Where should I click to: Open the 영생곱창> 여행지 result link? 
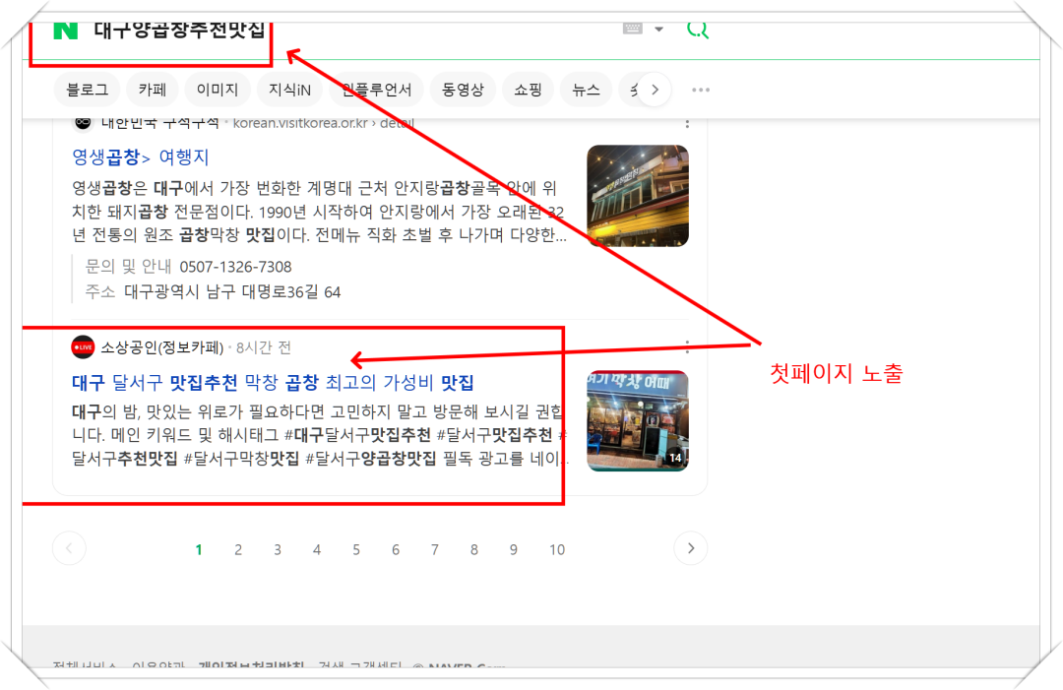tap(141, 157)
